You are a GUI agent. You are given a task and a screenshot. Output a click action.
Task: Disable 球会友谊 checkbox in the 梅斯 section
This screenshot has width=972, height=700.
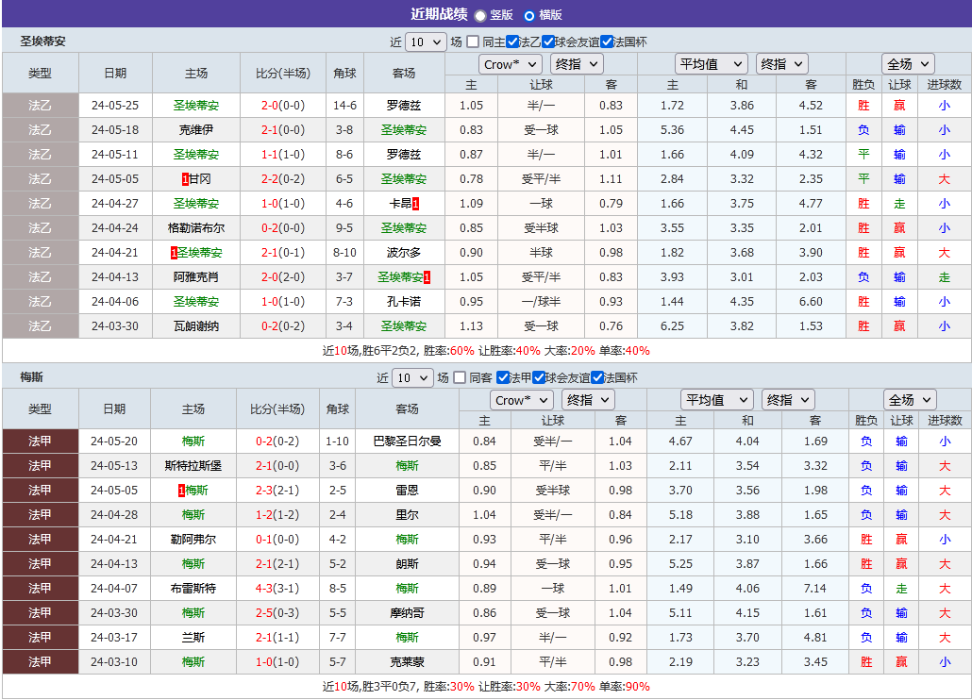tap(539, 378)
